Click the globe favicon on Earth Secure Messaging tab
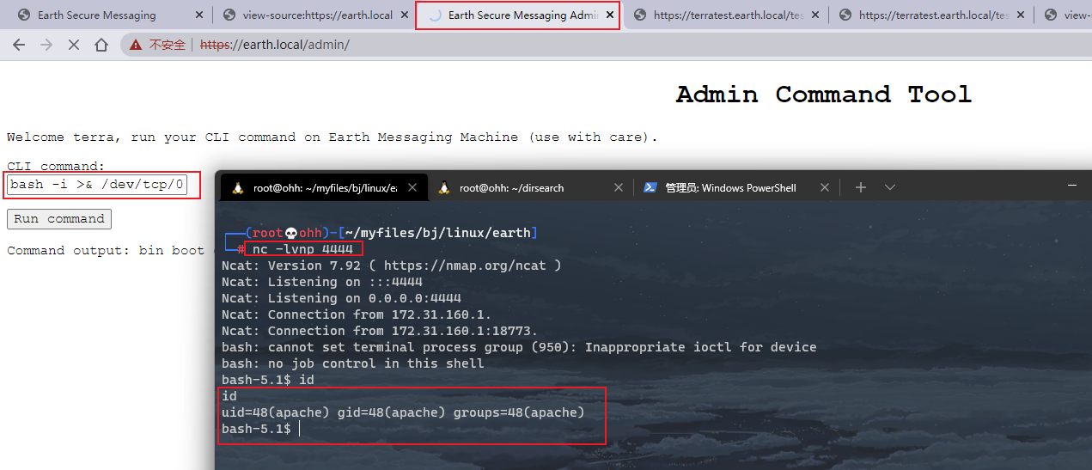 [24, 15]
